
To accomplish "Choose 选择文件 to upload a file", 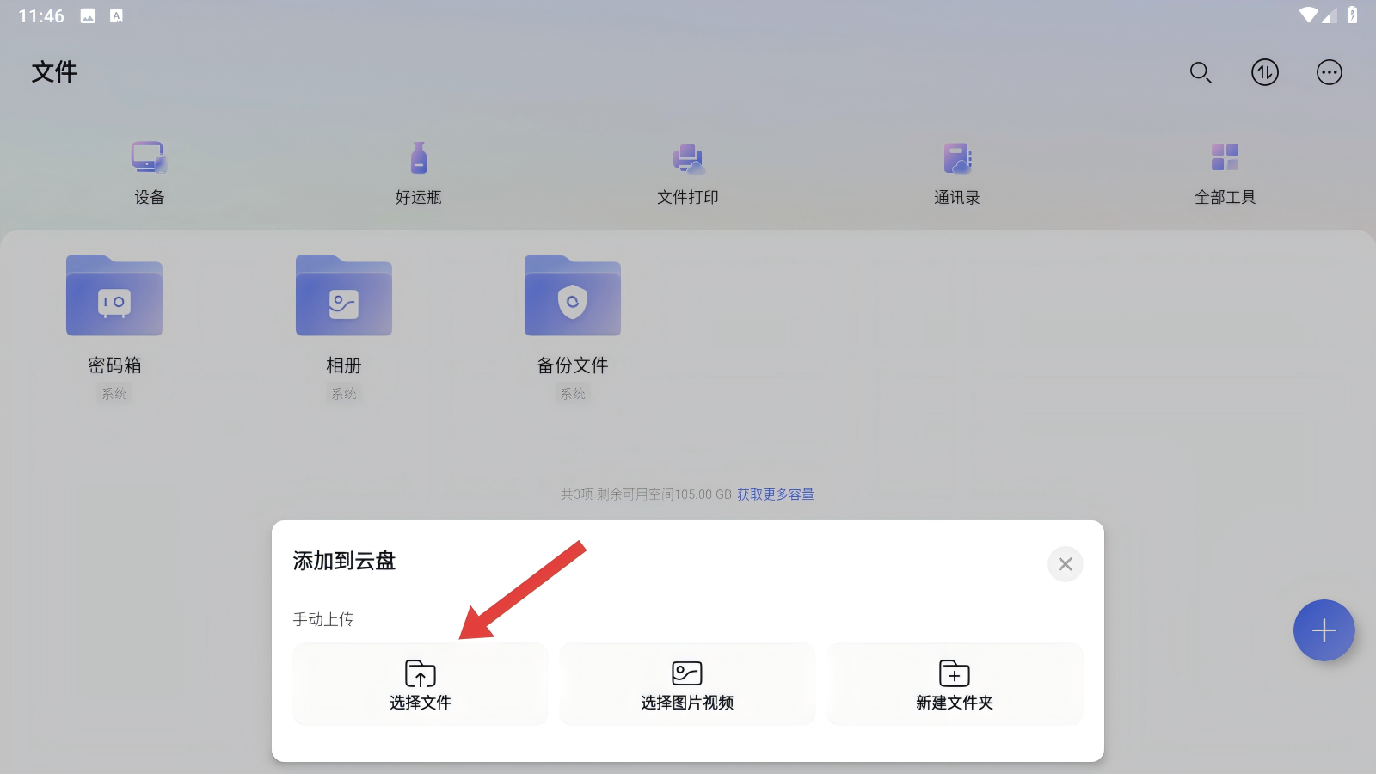I will [x=421, y=685].
